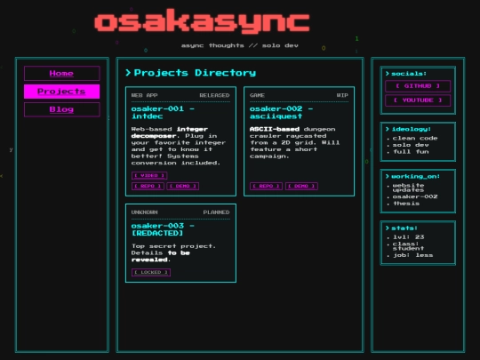Click osaker-002 in the working_on list
The image size is (480, 360).
[415, 196]
